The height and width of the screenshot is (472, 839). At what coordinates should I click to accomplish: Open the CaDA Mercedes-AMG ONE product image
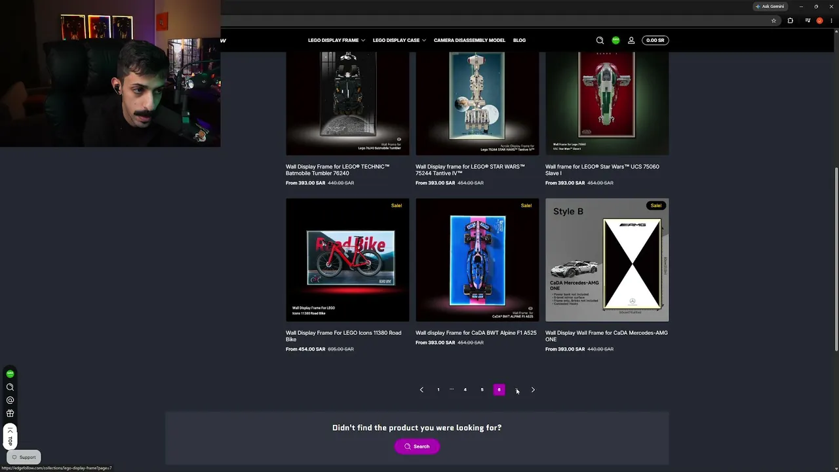coord(607,260)
